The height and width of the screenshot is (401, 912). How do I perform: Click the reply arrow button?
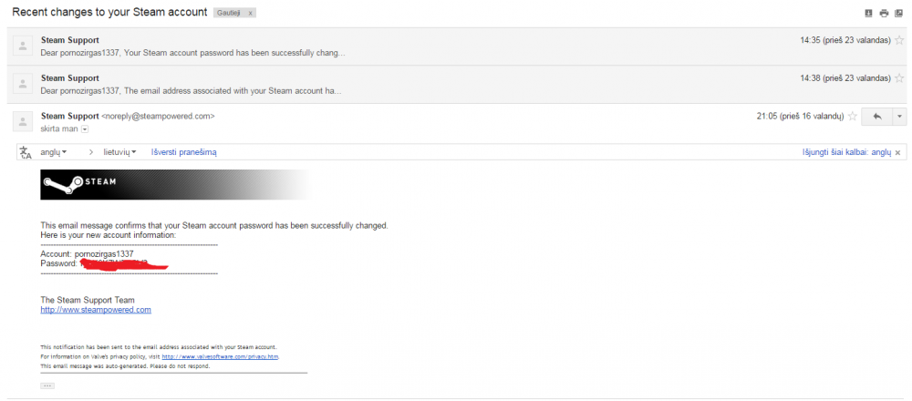877,117
